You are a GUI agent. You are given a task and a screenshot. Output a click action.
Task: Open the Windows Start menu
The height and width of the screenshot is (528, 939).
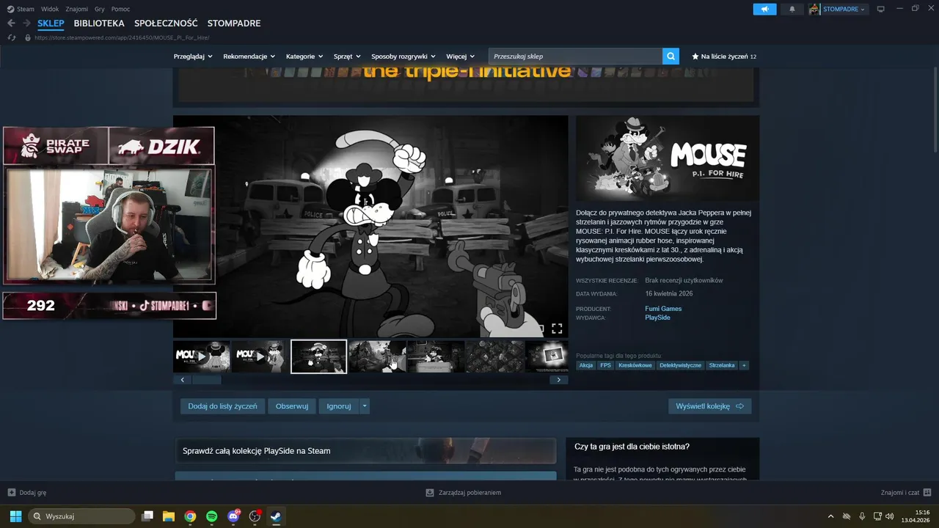15,516
